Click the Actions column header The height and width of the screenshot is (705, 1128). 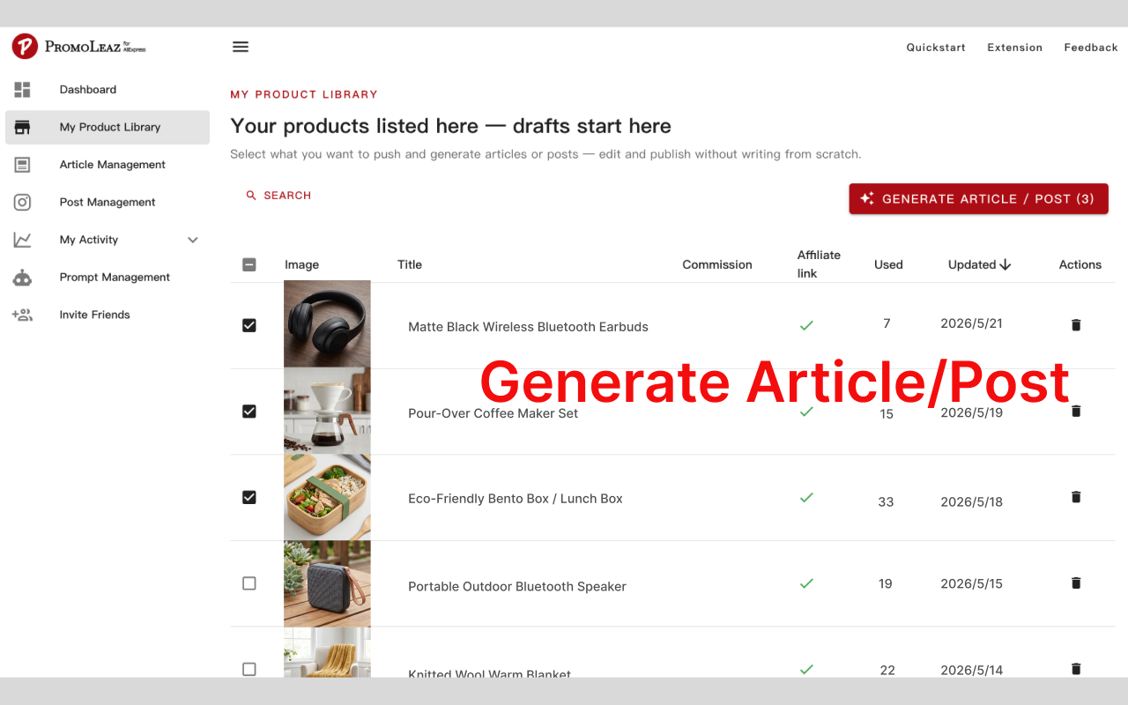(x=1080, y=264)
